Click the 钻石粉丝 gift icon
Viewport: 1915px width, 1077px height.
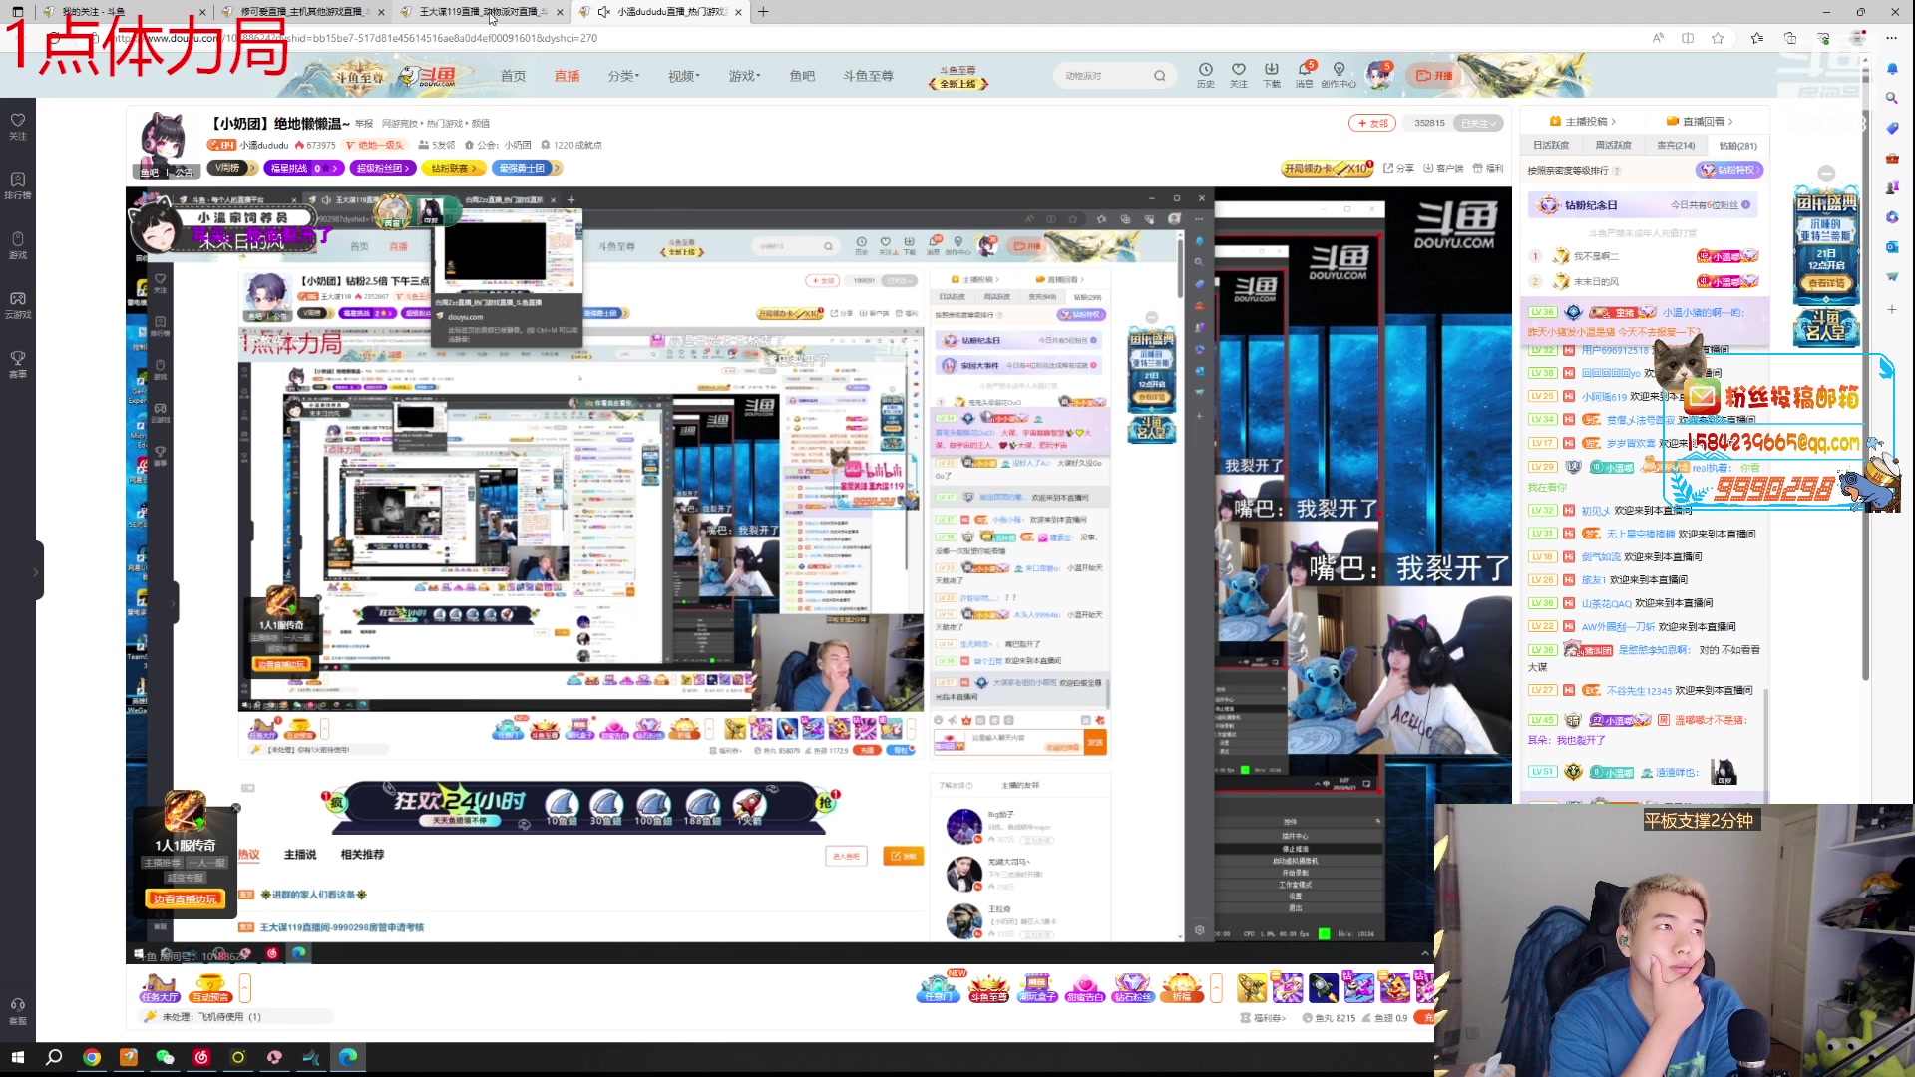(1133, 988)
